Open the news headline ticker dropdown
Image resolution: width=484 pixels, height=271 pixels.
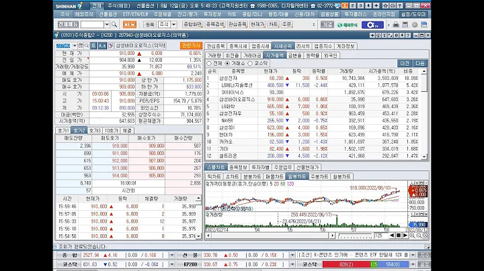[x=413, y=255]
